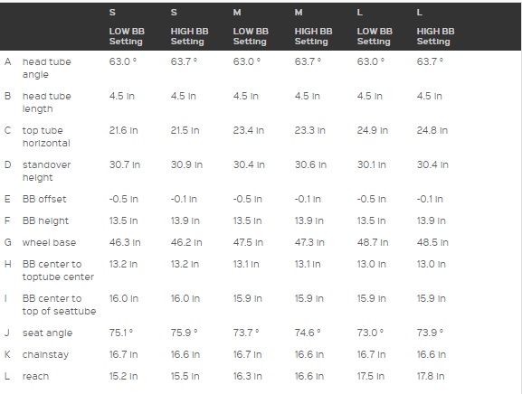Select the M LOW BB Setting header

[251, 27]
